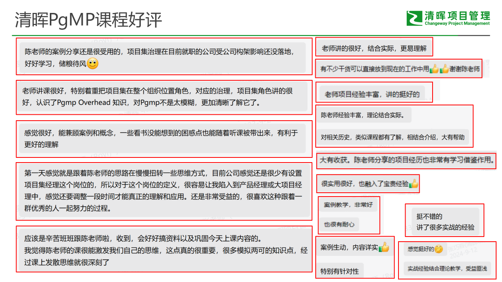
Task: Click the 也很有耐心 bubble
Action: [339, 224]
